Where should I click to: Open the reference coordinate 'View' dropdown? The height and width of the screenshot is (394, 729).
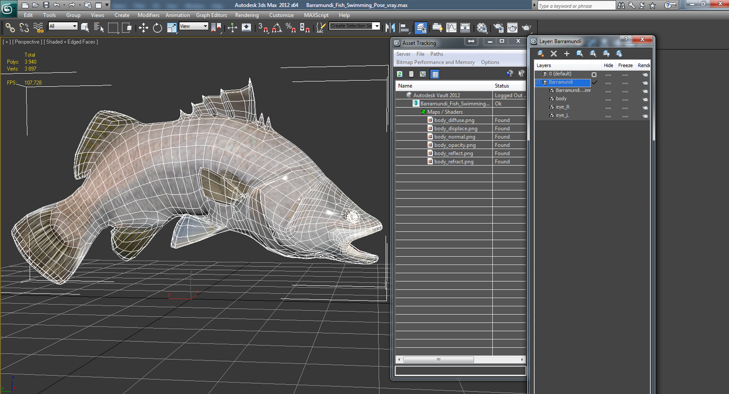coord(194,26)
